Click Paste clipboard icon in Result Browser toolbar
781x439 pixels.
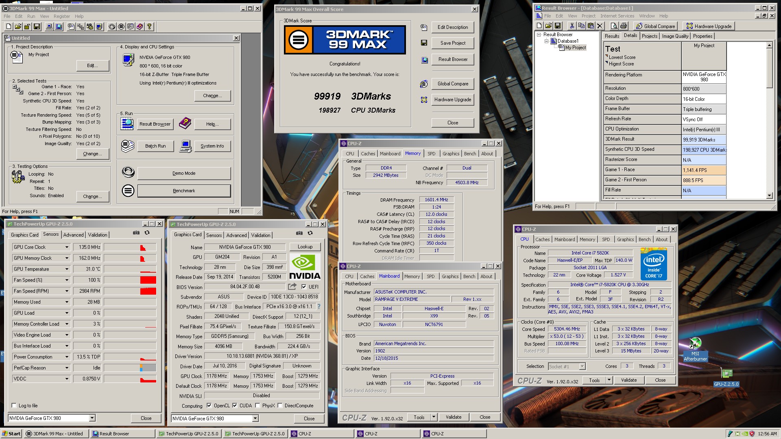click(x=590, y=26)
